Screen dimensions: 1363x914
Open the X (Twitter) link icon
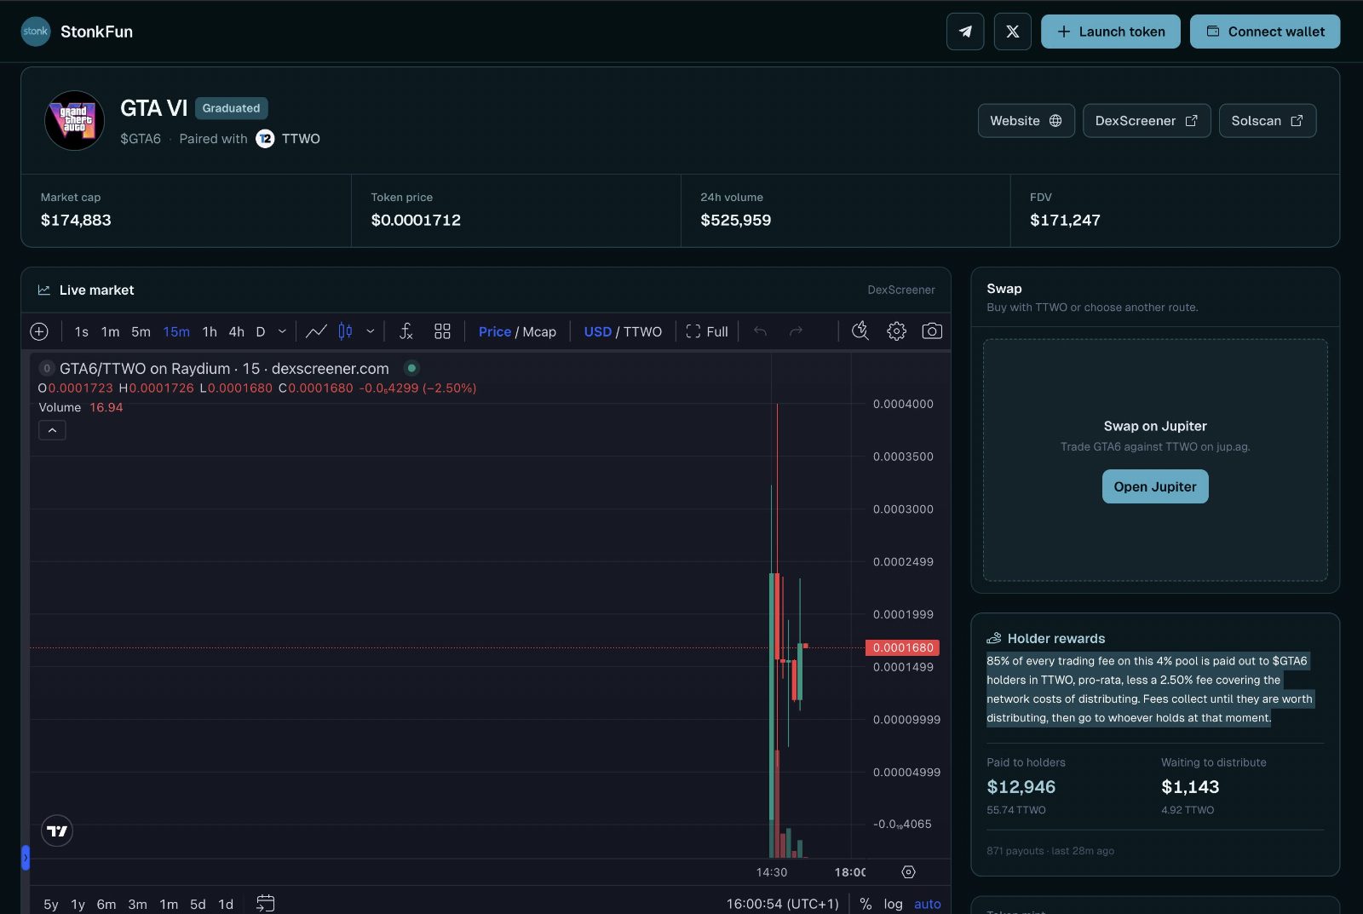click(x=1013, y=32)
